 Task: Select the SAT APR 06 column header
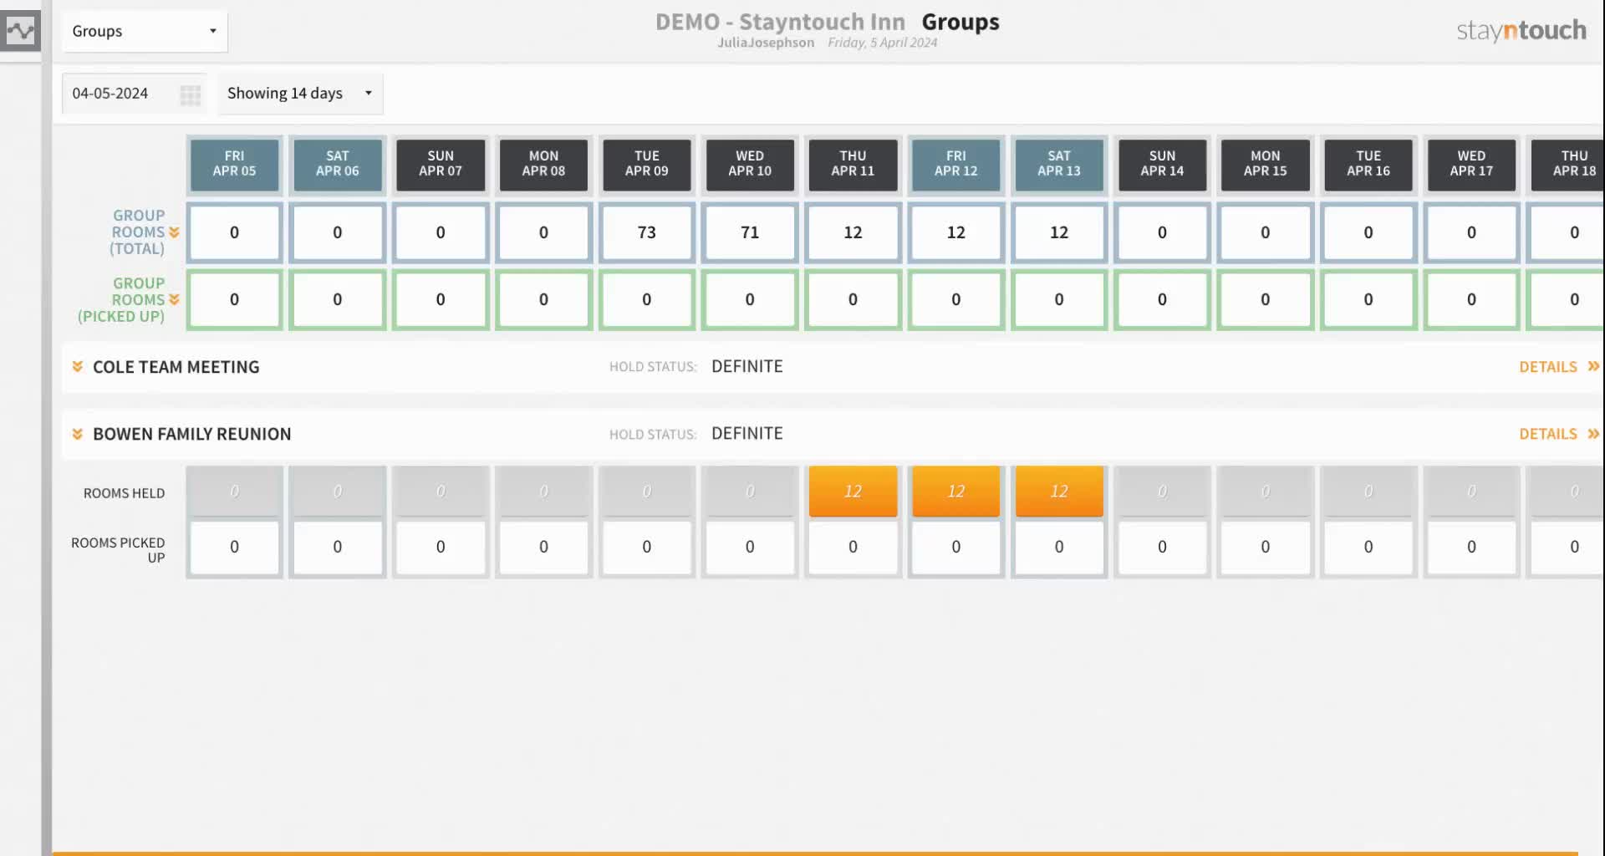(x=338, y=164)
